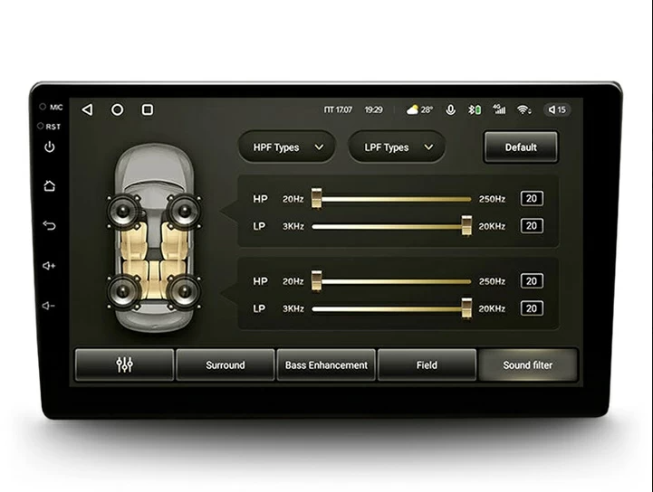Click the front LP slider handle

point(466,226)
